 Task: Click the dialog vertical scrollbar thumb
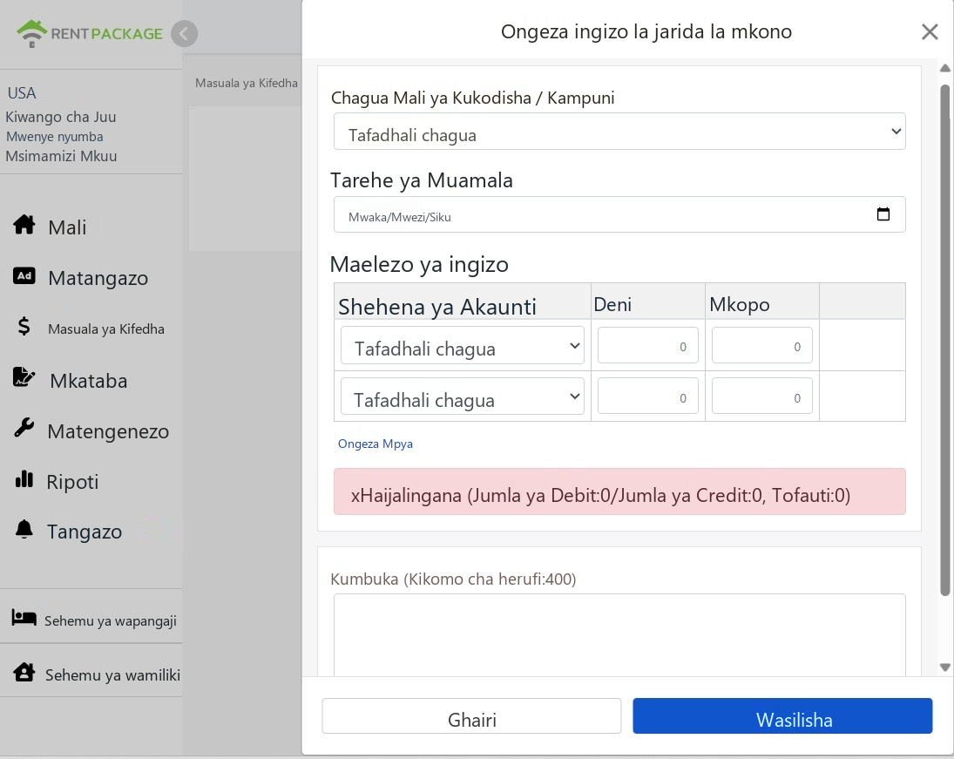coord(945,340)
